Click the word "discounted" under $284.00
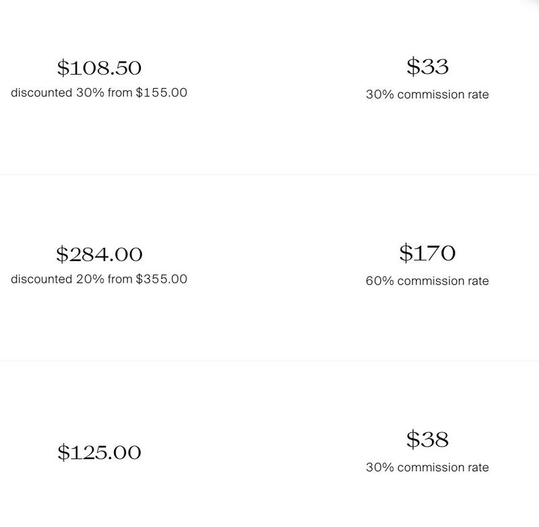The image size is (539, 527). click(41, 279)
